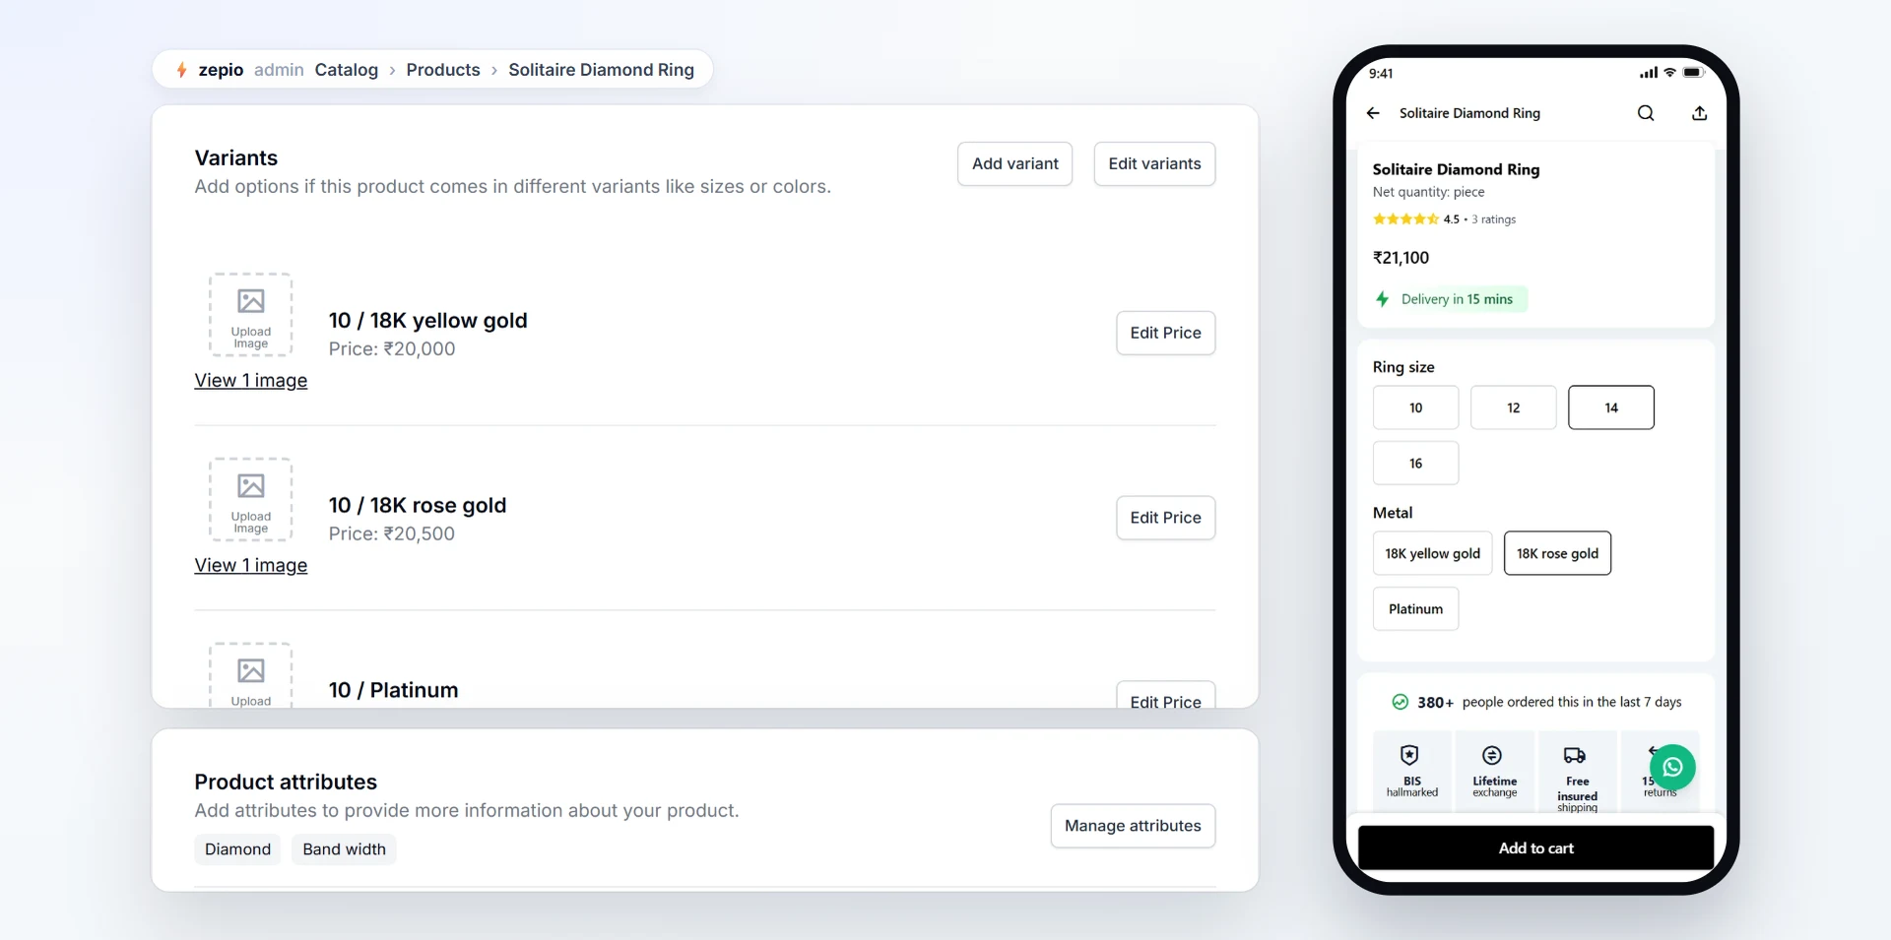Click the Manage attributes button
The image size is (1891, 940).
pos(1133,826)
